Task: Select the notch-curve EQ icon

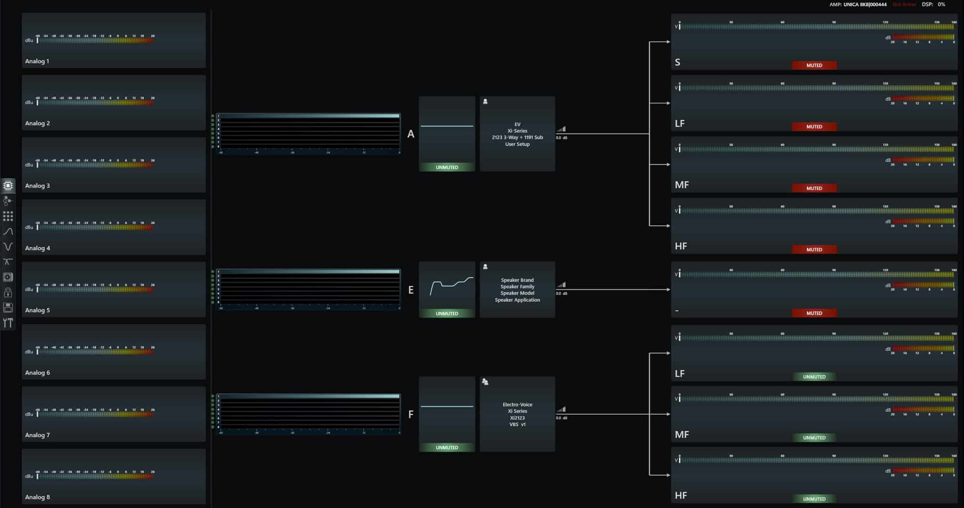Action: point(8,246)
